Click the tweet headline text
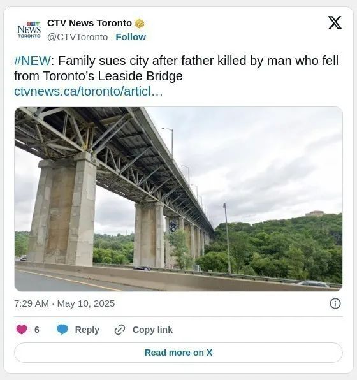 [176, 68]
